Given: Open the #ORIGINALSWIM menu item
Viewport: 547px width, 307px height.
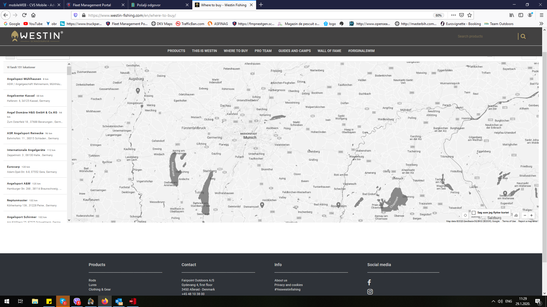Looking at the screenshot, I should click(x=361, y=51).
